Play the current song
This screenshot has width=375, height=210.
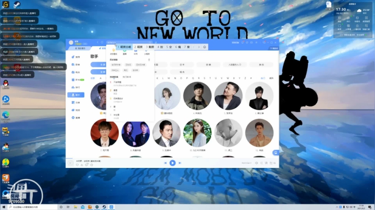tap(172, 163)
